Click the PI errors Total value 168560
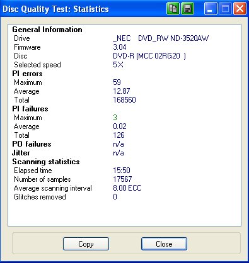 tap(124, 100)
